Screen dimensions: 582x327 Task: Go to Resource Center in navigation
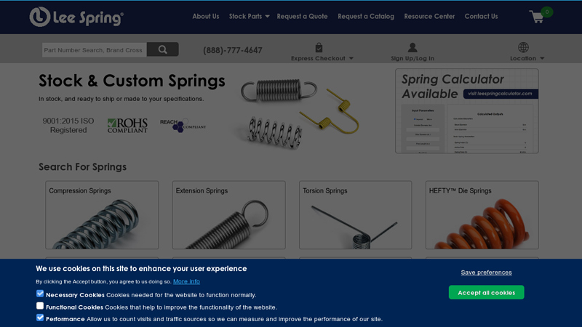coord(429,16)
